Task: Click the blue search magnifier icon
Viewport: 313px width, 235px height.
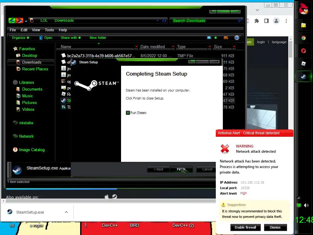Action: (x=240, y=21)
